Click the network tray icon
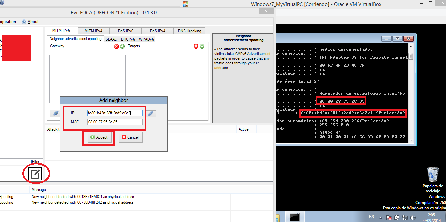Image resolution: width=446 pixels, height=222 pixels. (x=405, y=218)
